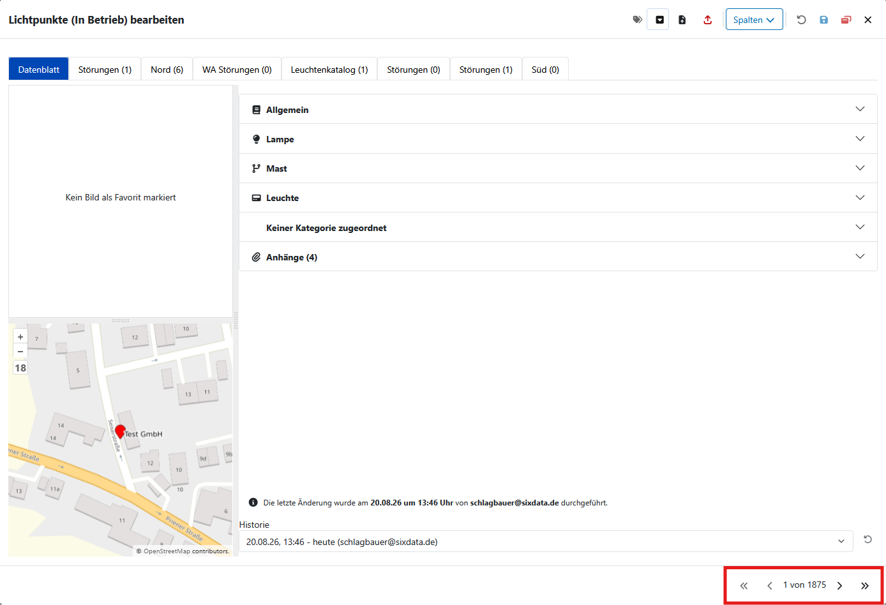
Task: Open the Leuchtenkatalog (1) tab
Action: click(x=329, y=70)
